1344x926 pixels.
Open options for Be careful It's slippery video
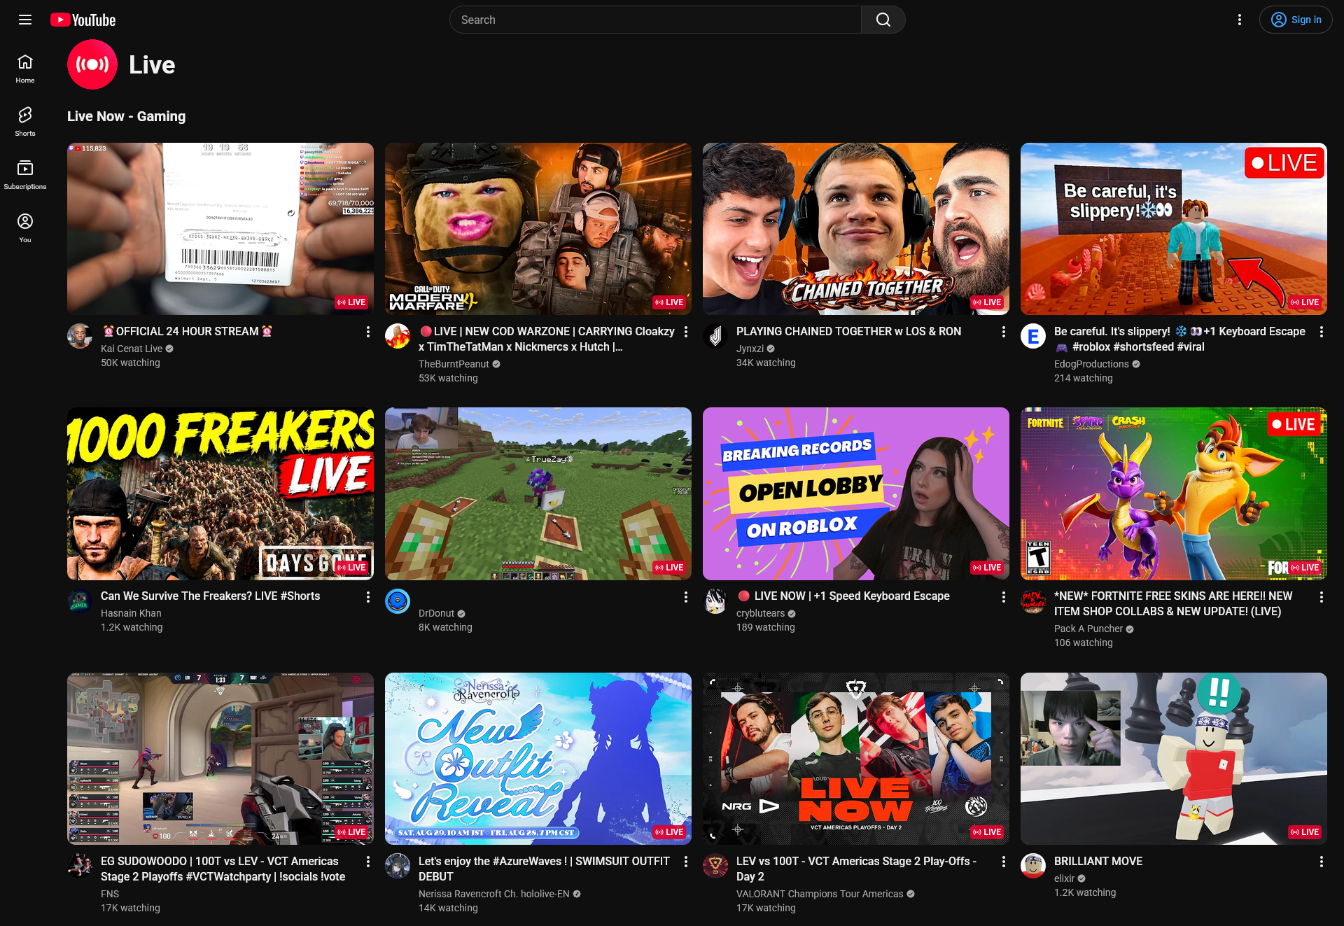(x=1322, y=332)
